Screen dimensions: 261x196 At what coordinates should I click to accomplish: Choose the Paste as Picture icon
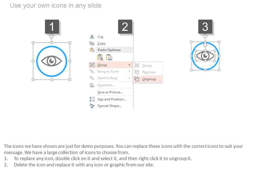[109, 57]
